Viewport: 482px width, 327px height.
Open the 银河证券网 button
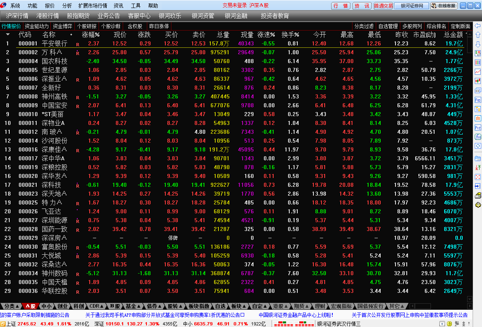click(412, 6)
